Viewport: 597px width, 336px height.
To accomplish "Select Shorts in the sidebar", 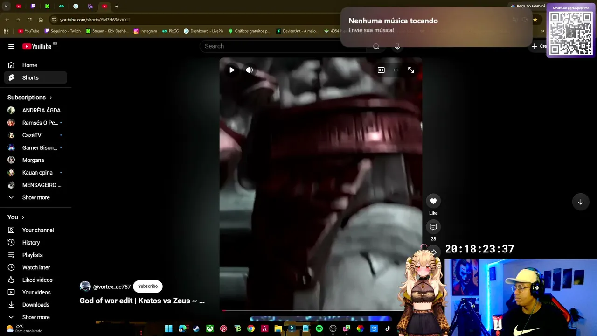I will point(35,77).
